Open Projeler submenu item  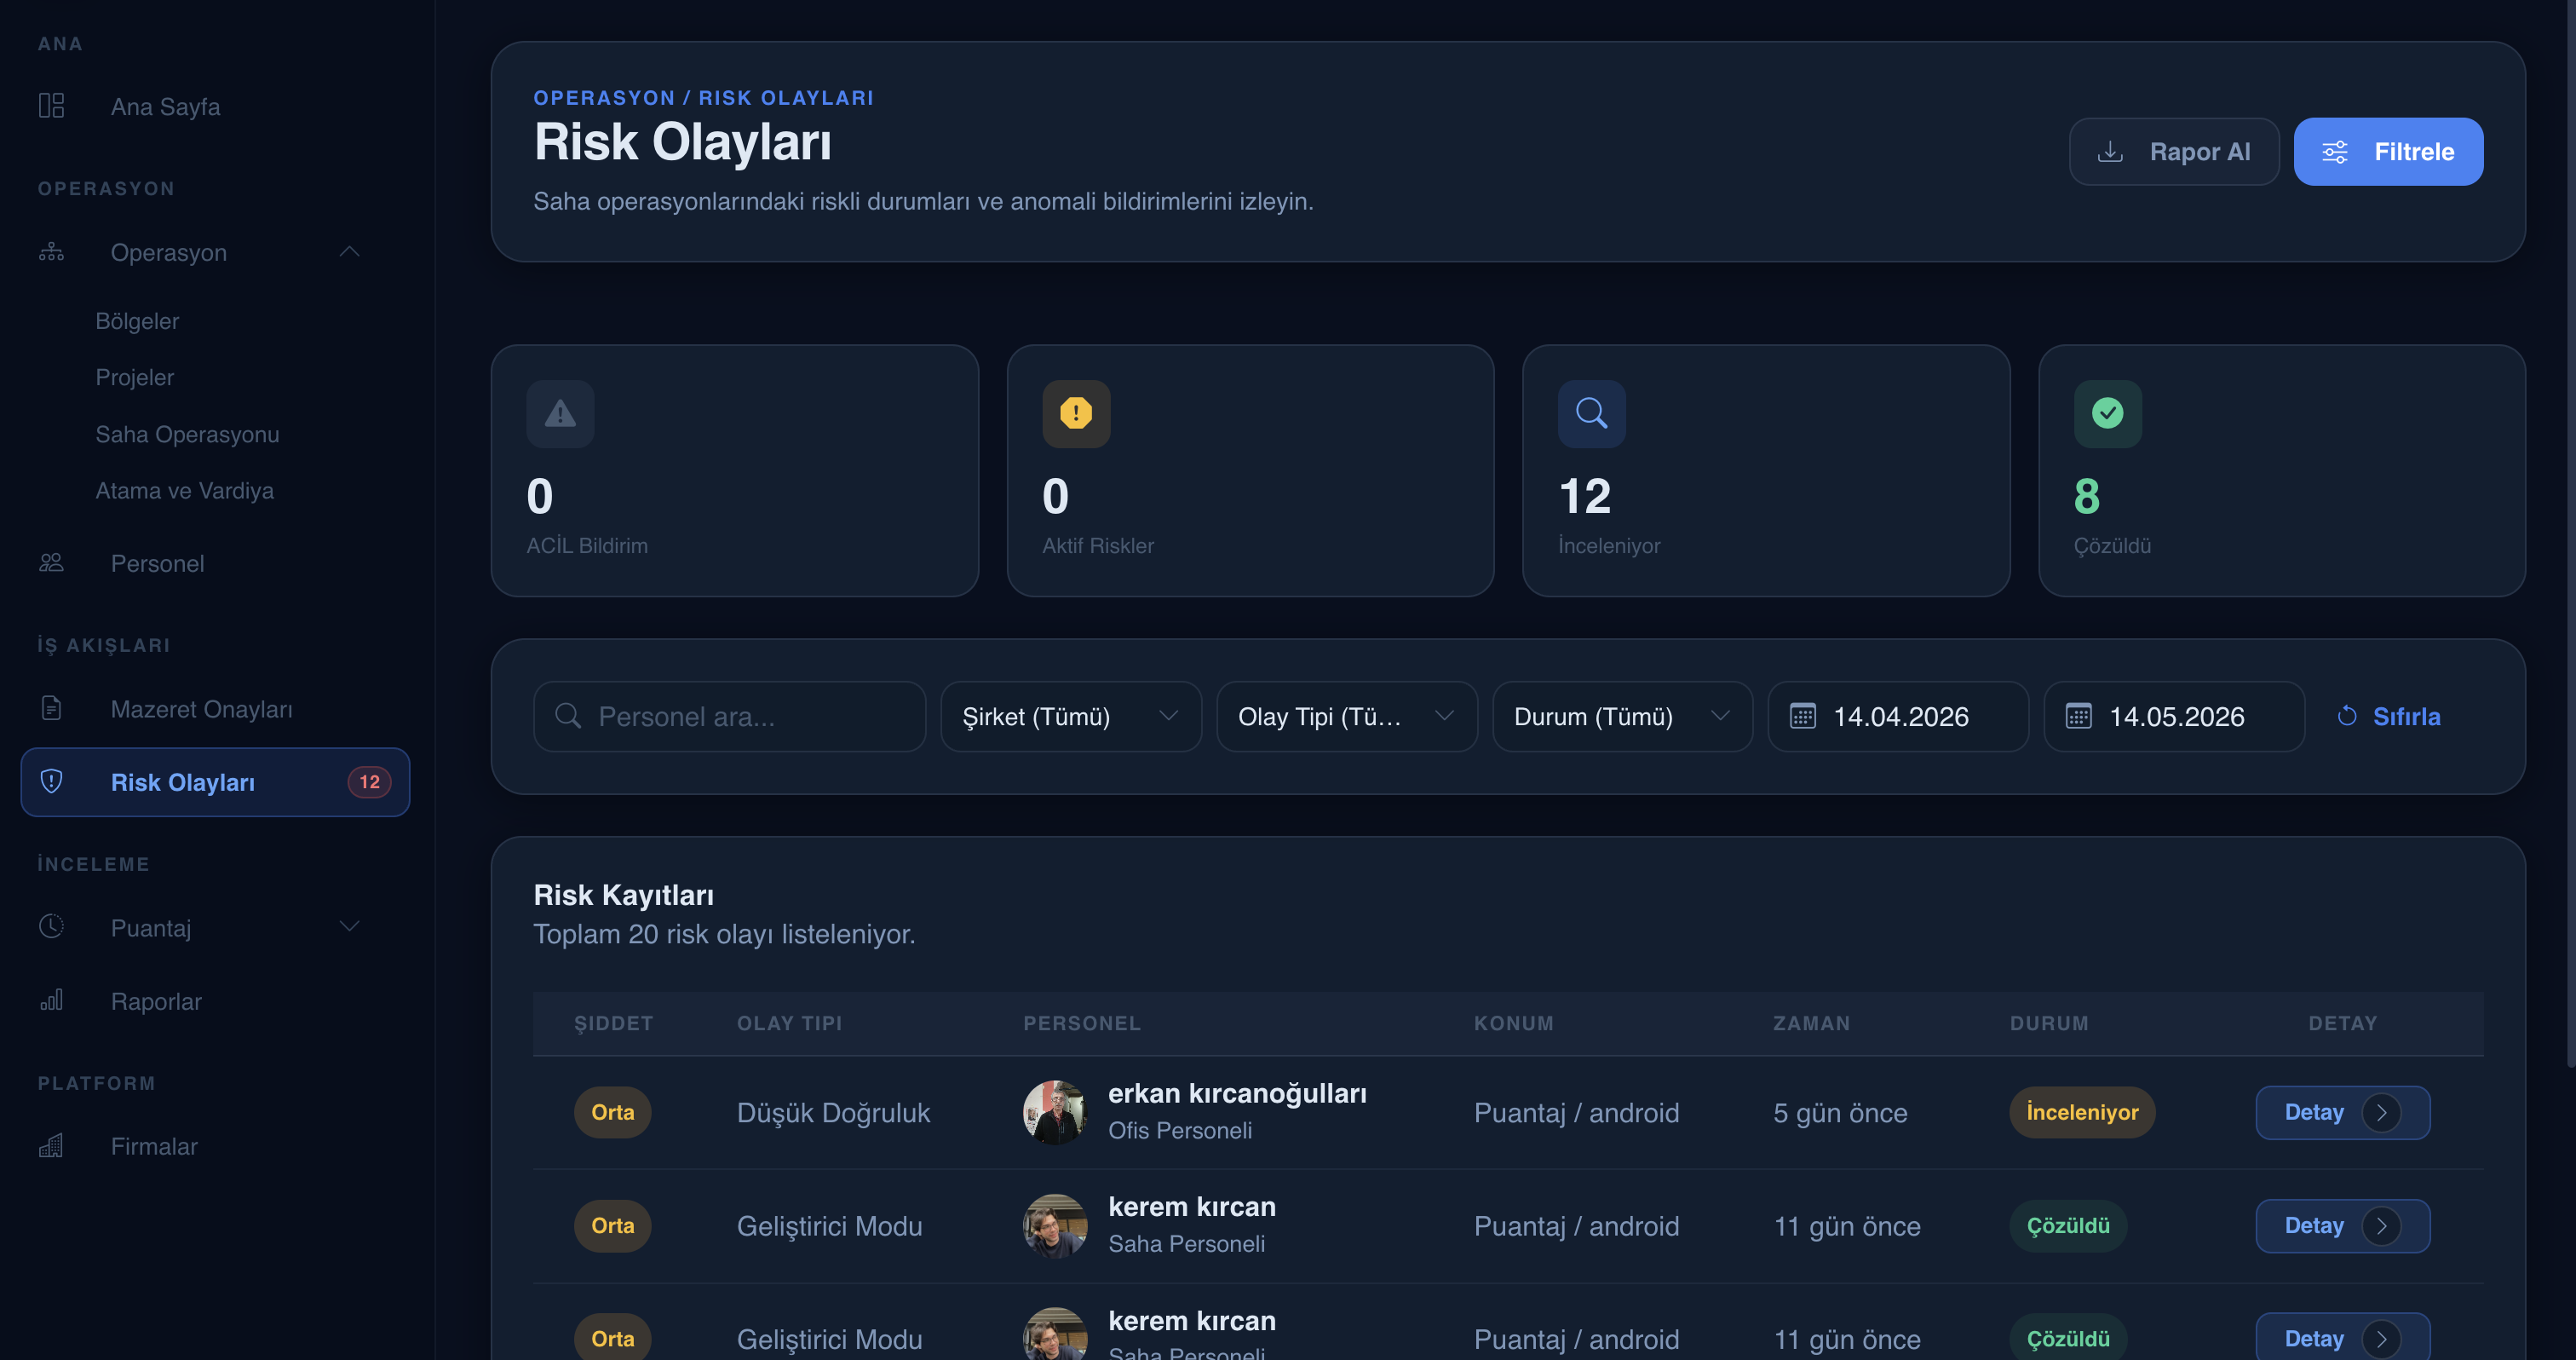point(135,377)
